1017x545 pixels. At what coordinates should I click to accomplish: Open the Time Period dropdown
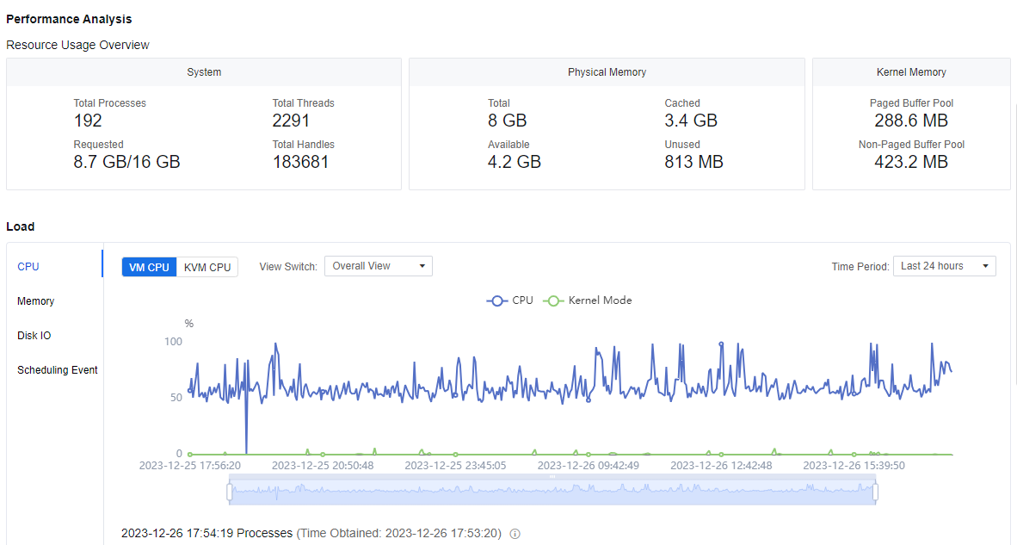pyautogui.click(x=944, y=266)
